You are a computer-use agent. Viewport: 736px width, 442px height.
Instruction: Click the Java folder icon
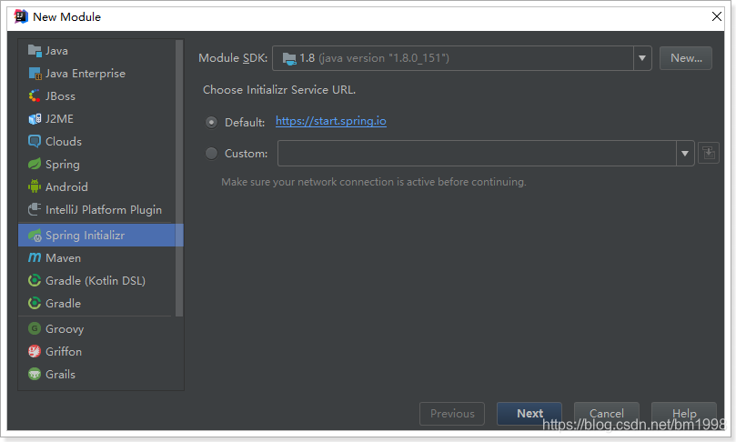point(35,50)
